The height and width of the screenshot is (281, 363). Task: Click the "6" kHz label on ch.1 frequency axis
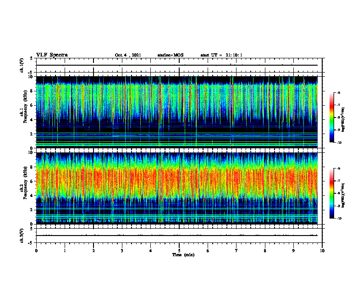[32, 105]
